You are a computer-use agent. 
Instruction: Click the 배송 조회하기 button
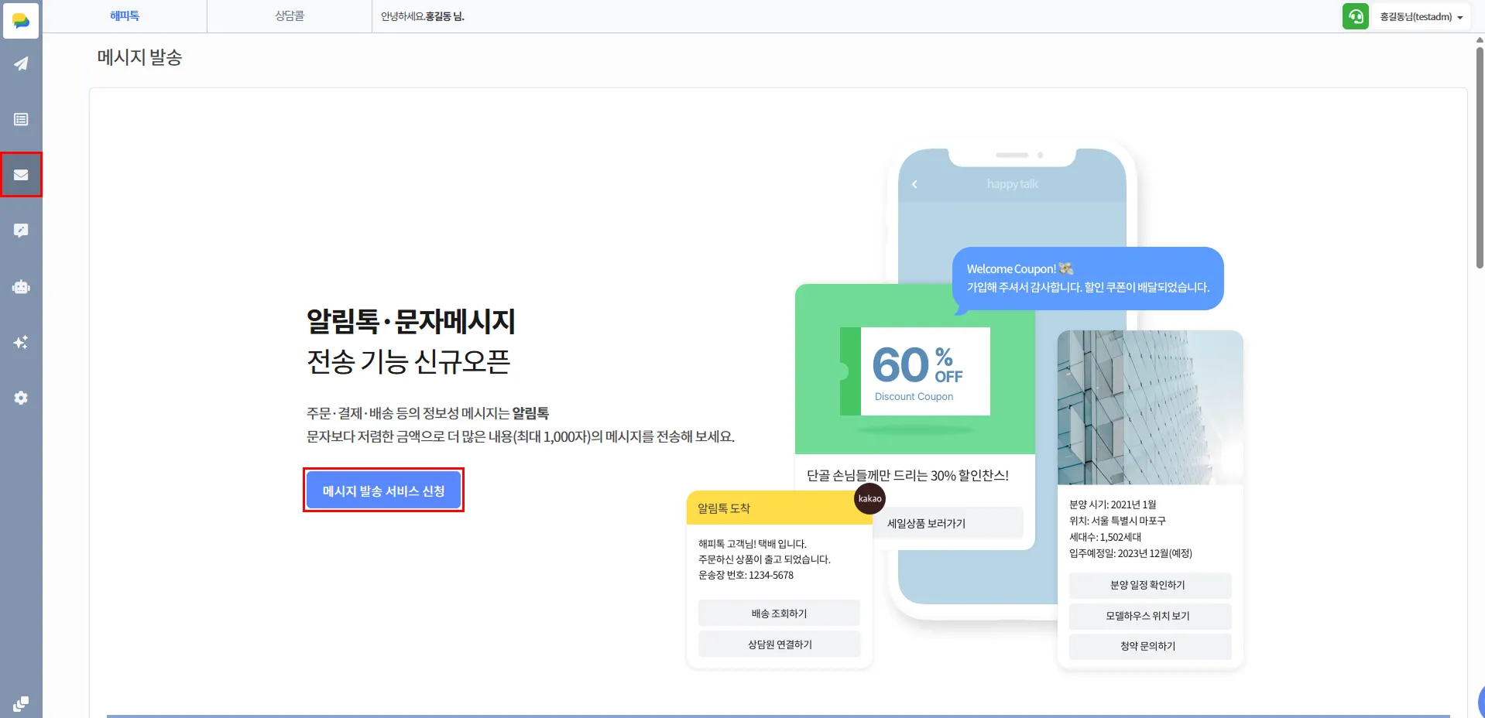coord(779,613)
